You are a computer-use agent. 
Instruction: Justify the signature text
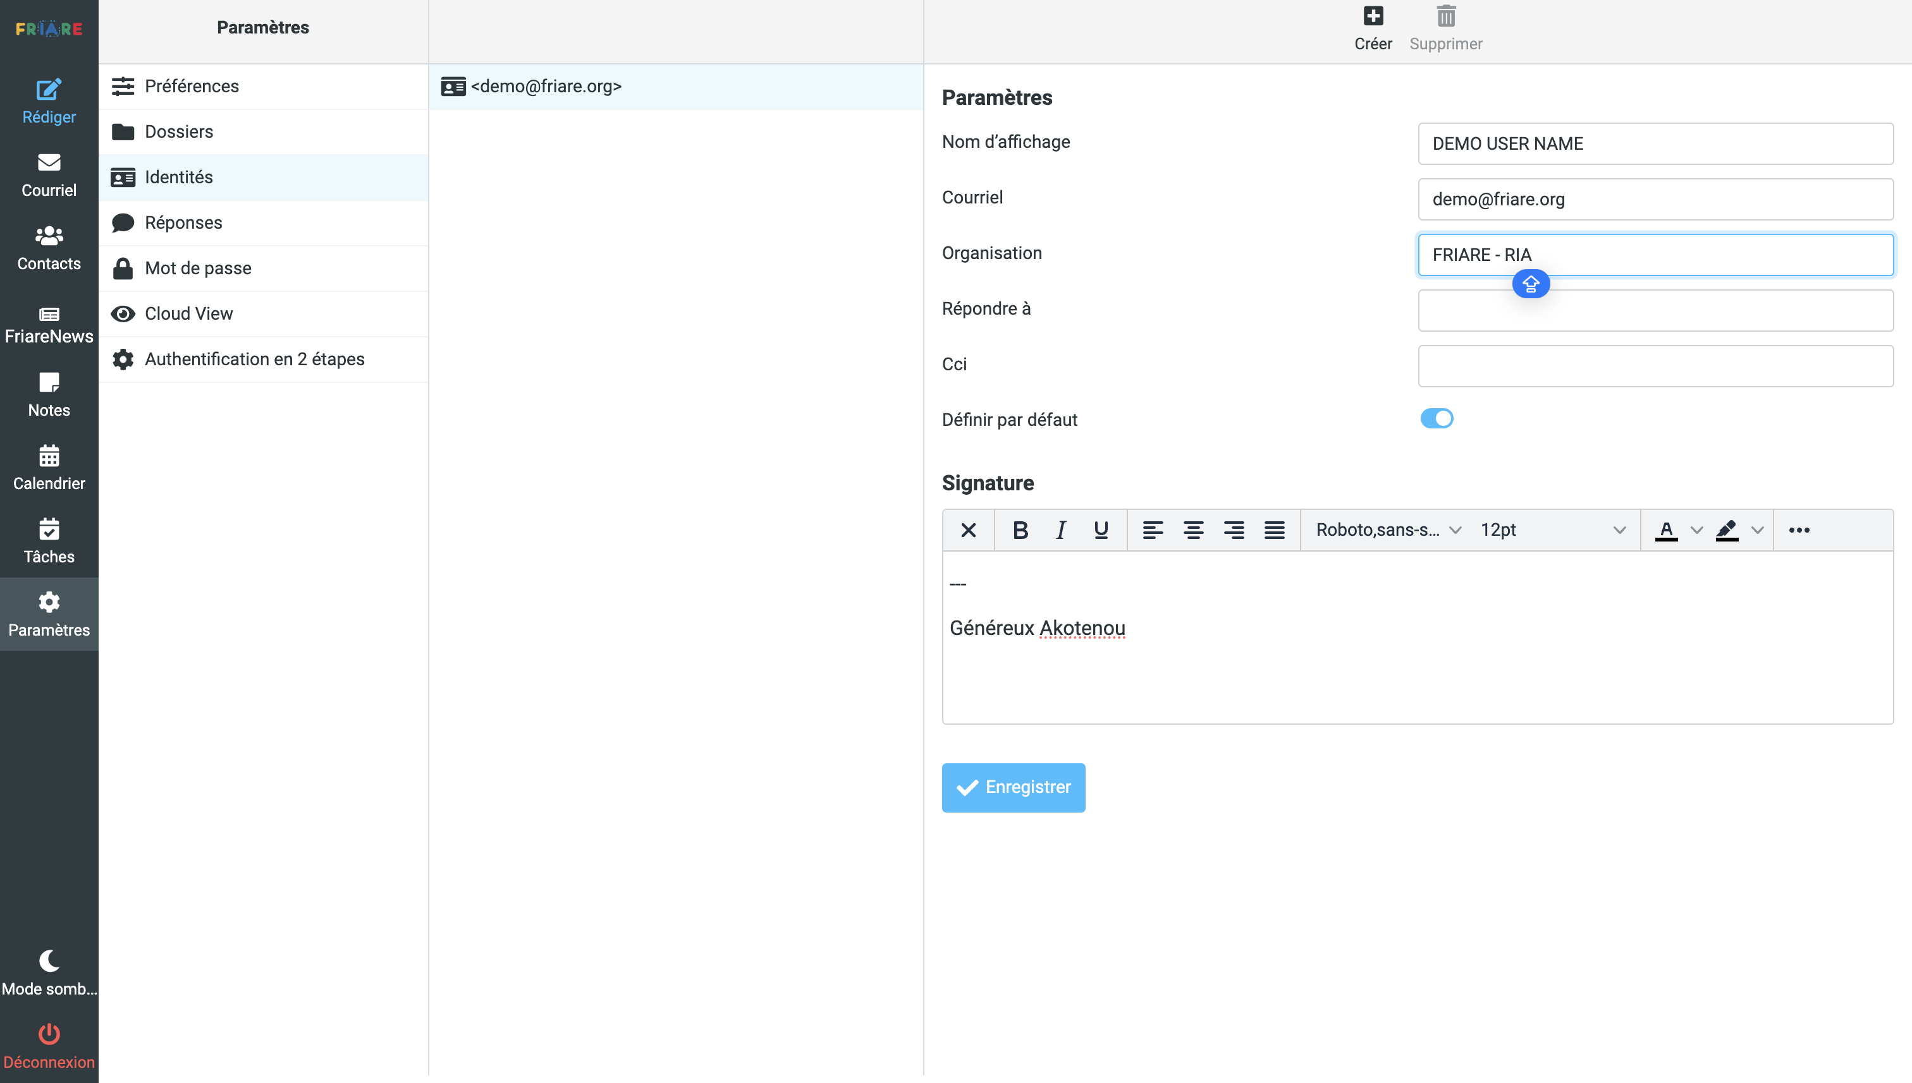coord(1274,529)
